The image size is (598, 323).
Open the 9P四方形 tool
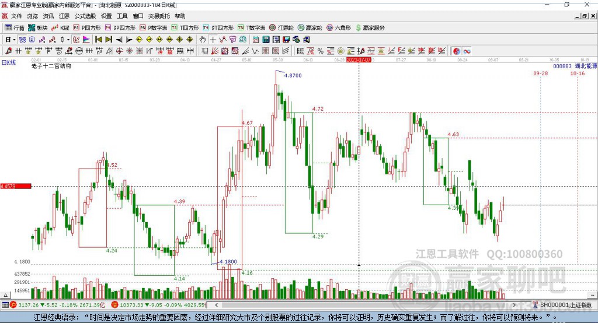pyautogui.click(x=120, y=28)
